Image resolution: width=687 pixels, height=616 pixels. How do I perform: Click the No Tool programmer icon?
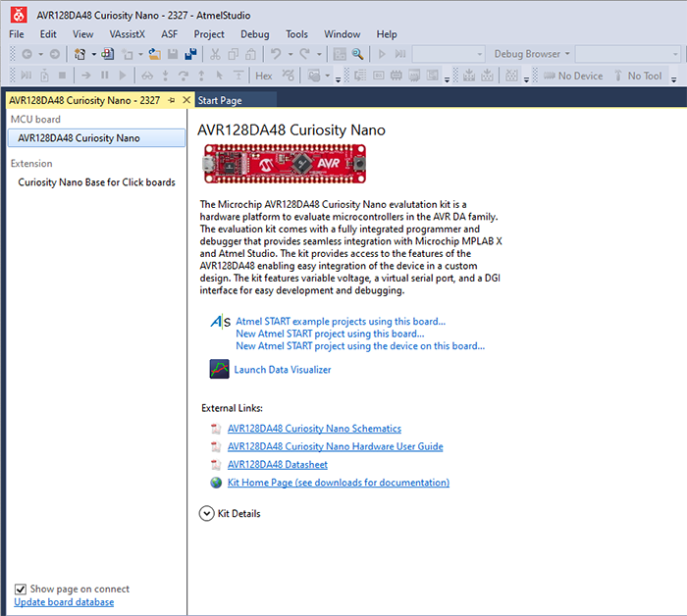618,76
